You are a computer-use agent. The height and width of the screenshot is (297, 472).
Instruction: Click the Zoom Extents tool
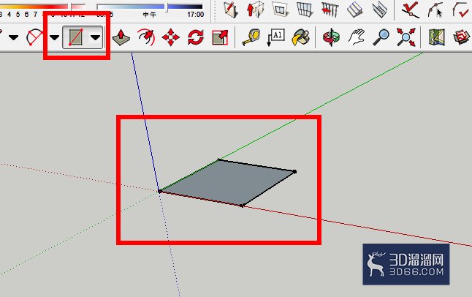(x=406, y=37)
